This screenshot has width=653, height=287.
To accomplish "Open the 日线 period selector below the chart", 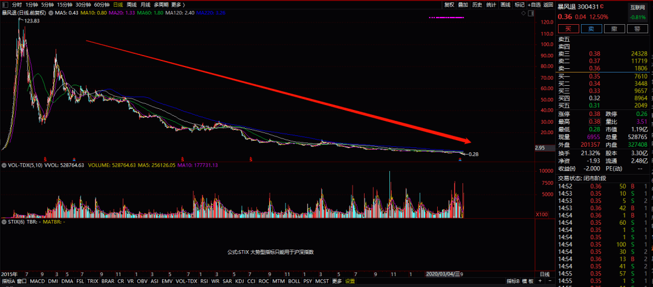I will (544, 274).
